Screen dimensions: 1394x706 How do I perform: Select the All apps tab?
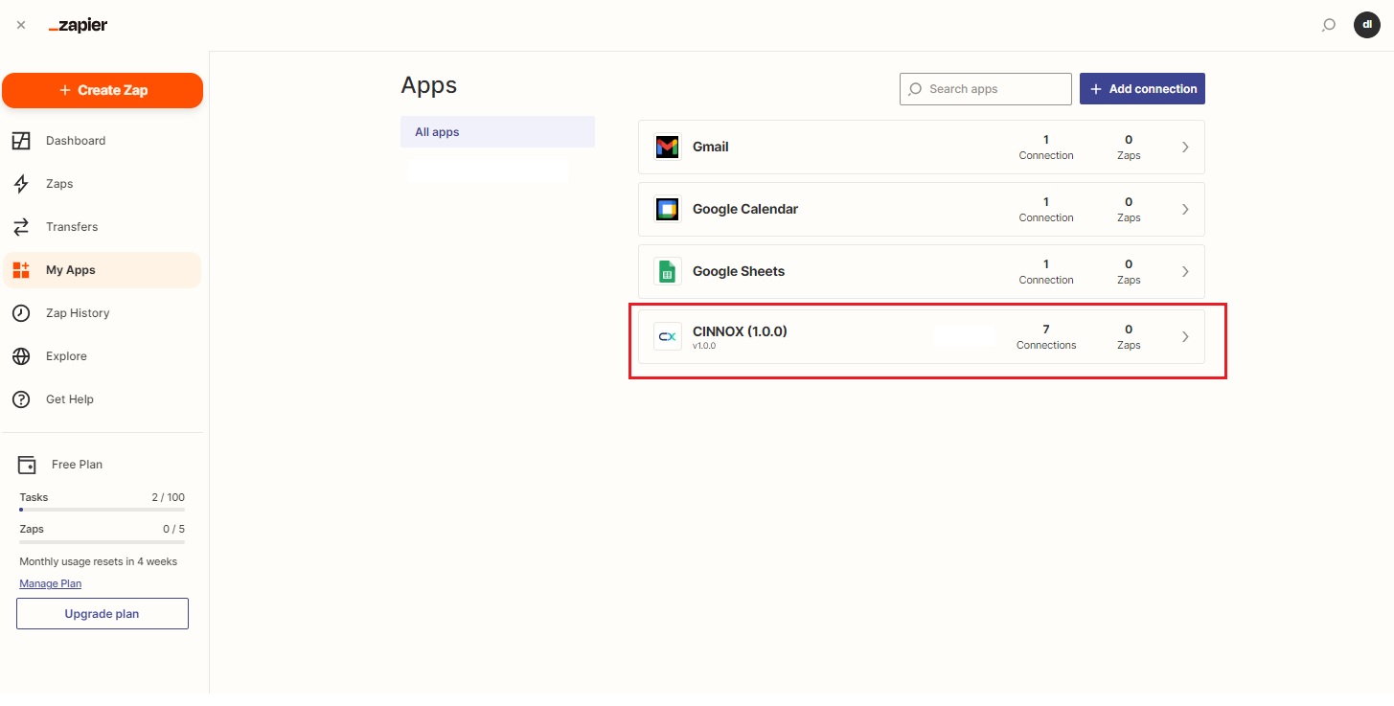pyautogui.click(x=497, y=132)
